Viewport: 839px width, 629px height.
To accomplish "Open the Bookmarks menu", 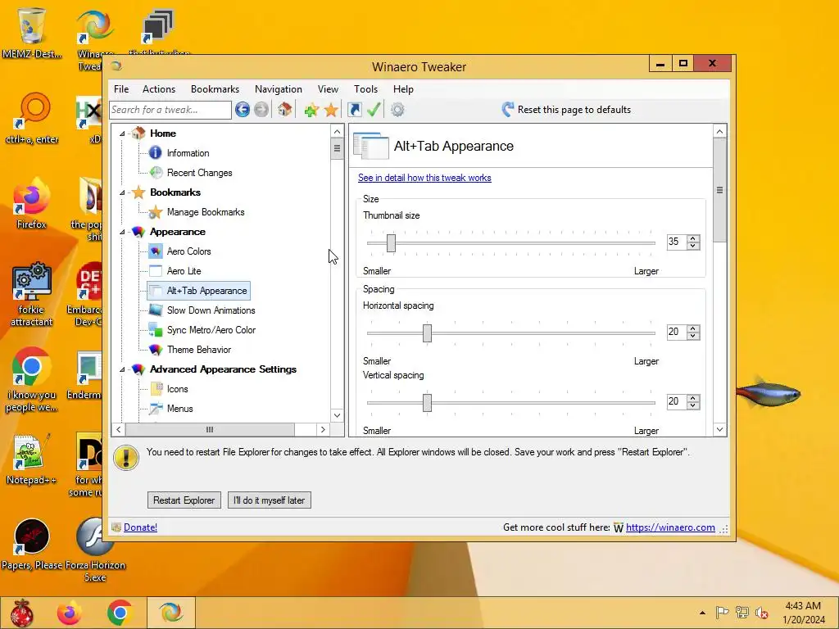I will 215,89.
